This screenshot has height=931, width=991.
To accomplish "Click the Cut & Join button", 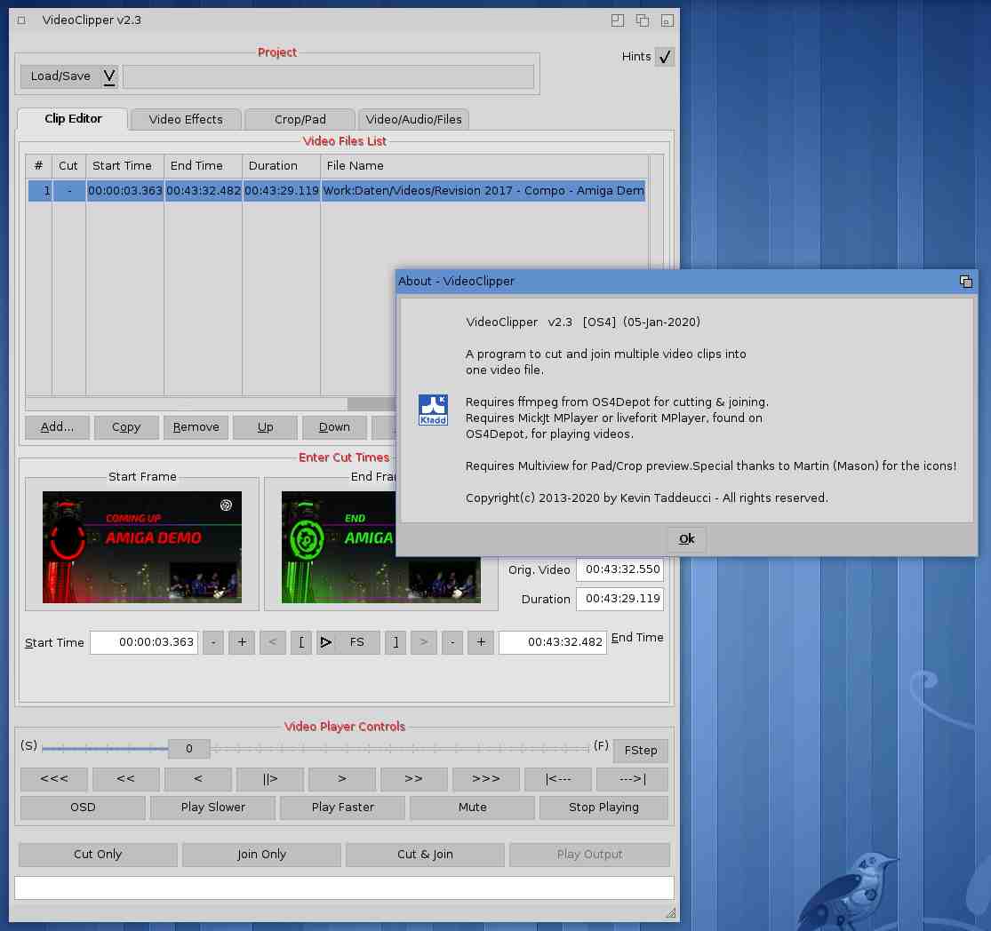I will 425,855.
